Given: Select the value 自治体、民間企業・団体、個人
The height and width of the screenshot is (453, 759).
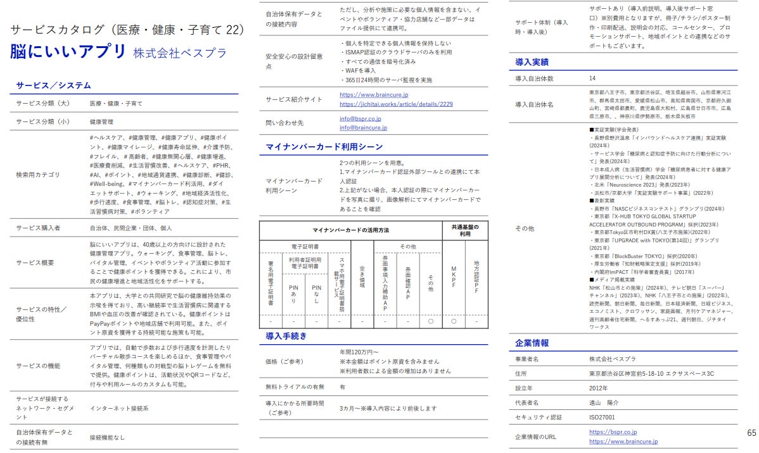Looking at the screenshot, I should click(x=131, y=228).
